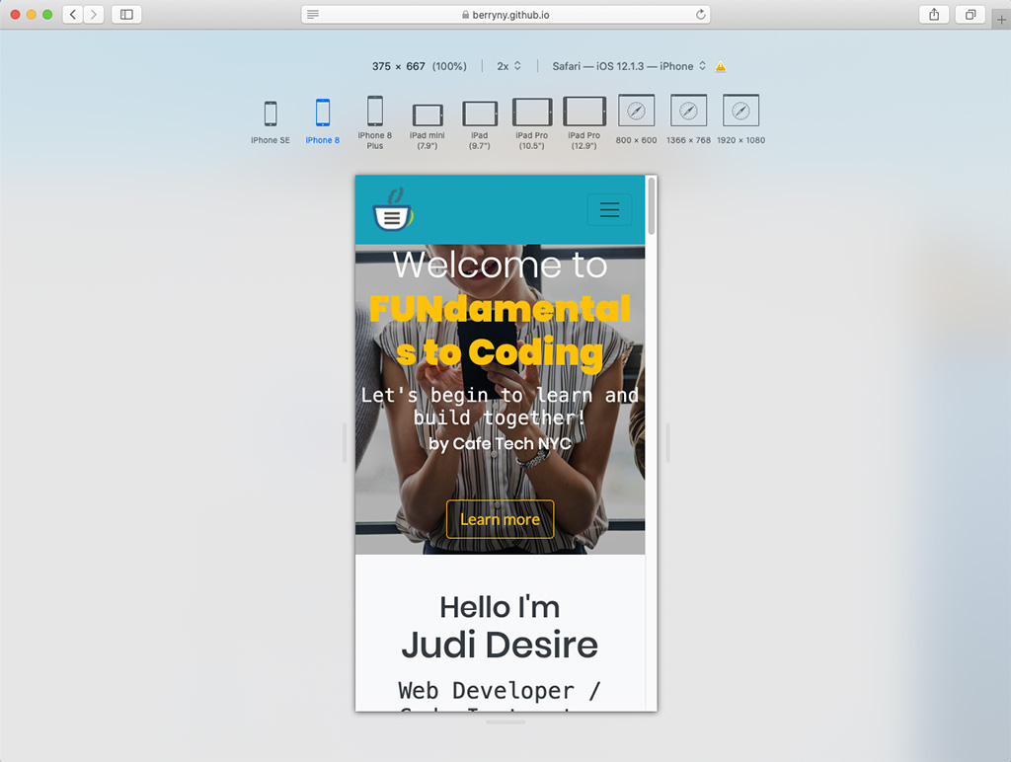Click the berryny.github.io address field
The image size is (1011, 762).
(505, 15)
